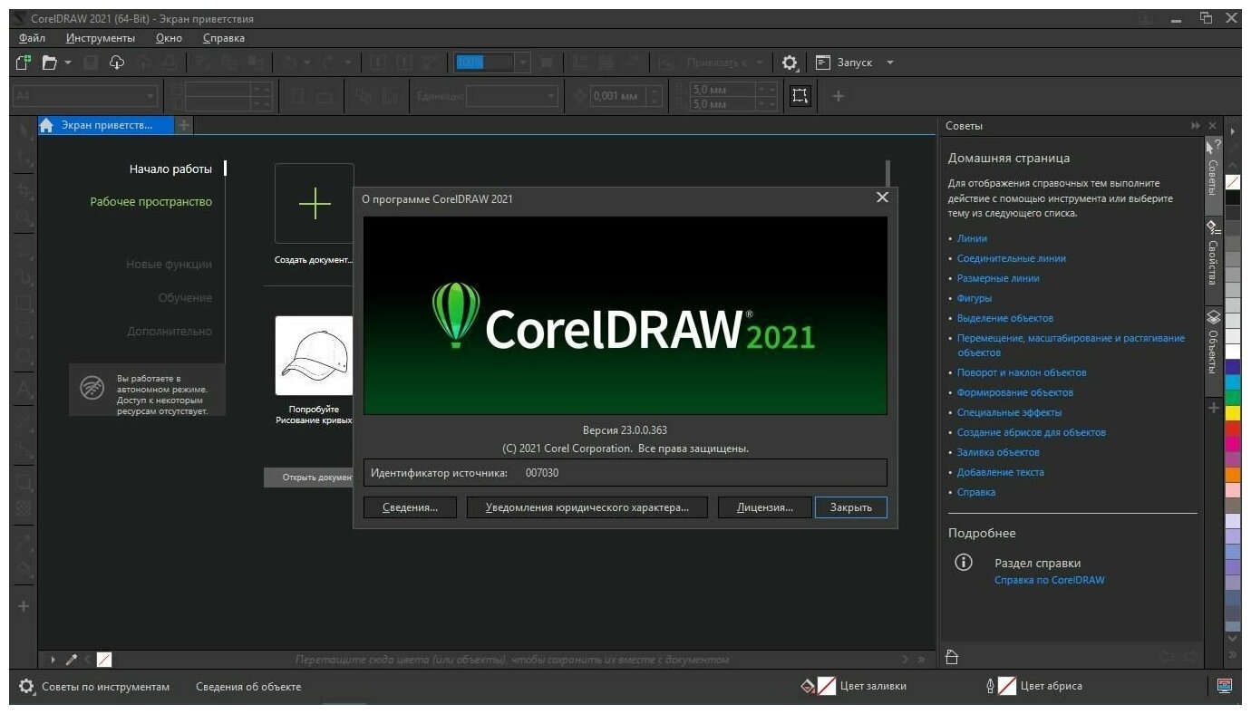Open the Окно menu
This screenshot has height=714, width=1251.
pyautogui.click(x=169, y=38)
